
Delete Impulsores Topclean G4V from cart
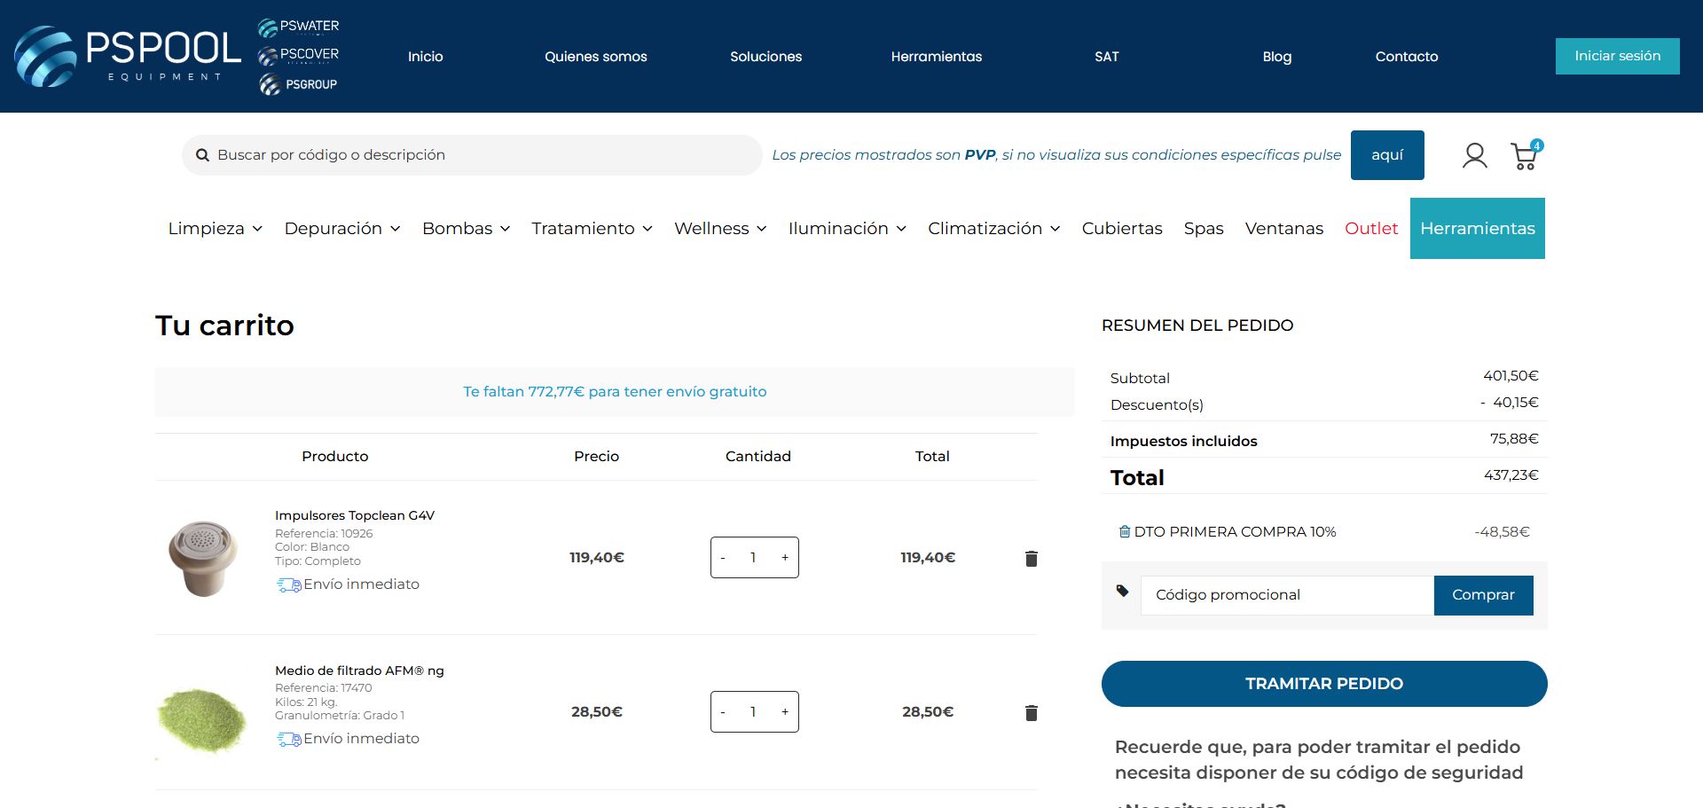tap(1031, 558)
